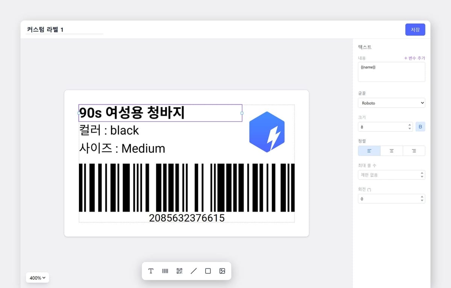Open the Roboto font dropdown
The width and height of the screenshot is (451, 288).
pos(391,103)
